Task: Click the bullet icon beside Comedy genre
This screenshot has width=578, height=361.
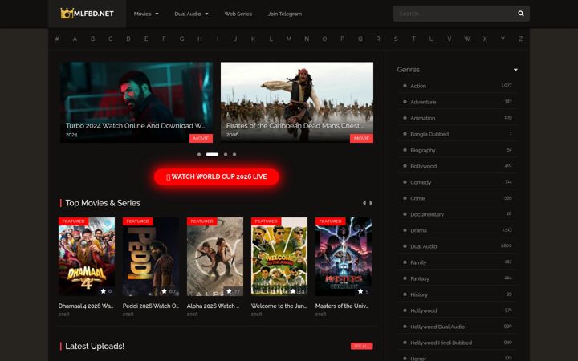Action: coord(405,182)
